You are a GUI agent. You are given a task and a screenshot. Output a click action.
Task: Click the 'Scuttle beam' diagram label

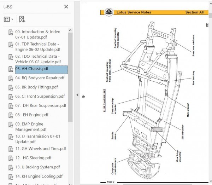pyautogui.click(x=114, y=136)
